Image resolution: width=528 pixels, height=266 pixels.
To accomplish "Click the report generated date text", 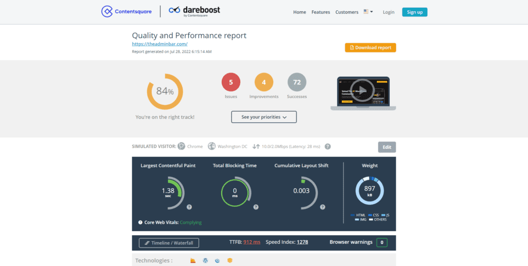I will tap(172, 52).
